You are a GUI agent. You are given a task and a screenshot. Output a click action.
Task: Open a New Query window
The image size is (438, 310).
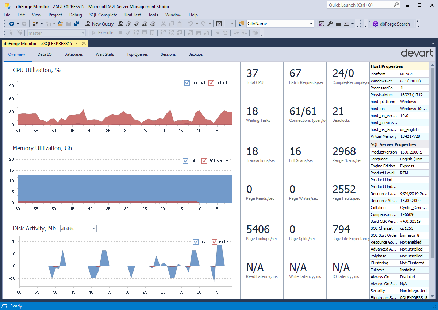tap(99, 24)
